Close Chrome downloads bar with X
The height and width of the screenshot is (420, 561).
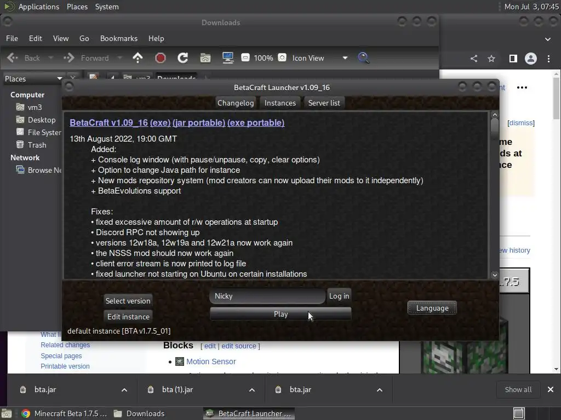(x=551, y=389)
